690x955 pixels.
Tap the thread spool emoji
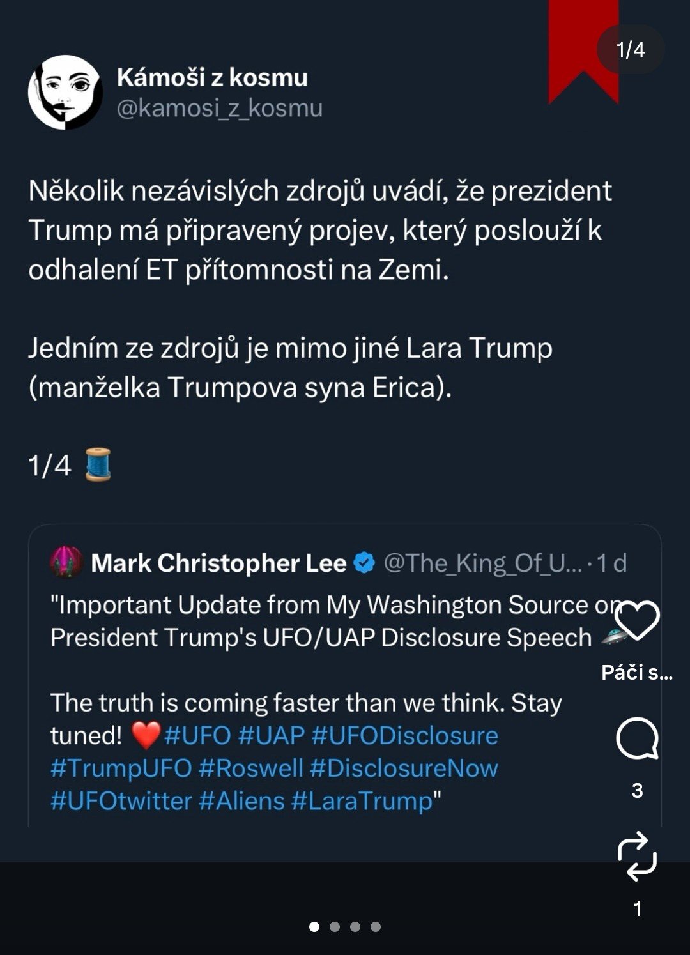point(98,464)
